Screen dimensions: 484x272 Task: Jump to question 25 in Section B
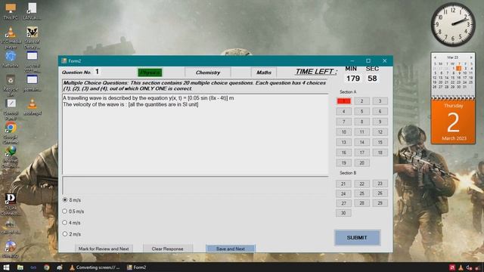point(361,193)
